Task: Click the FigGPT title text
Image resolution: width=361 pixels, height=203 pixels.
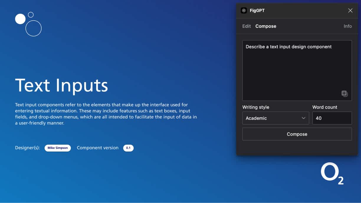Action: pyautogui.click(x=257, y=11)
